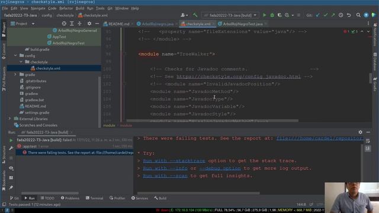The image size is (379, 213).
Task: Select opened file target icon in Project panel
Action: pos(64,24)
